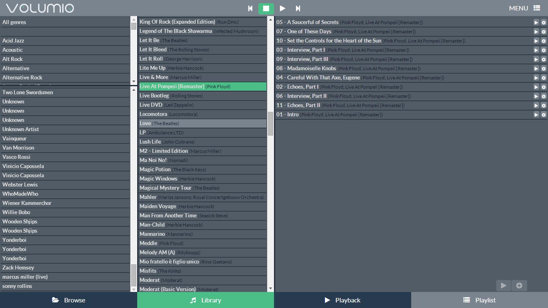Open the Playlist tab
Screen dimensions: 548x308
[x=480, y=300]
